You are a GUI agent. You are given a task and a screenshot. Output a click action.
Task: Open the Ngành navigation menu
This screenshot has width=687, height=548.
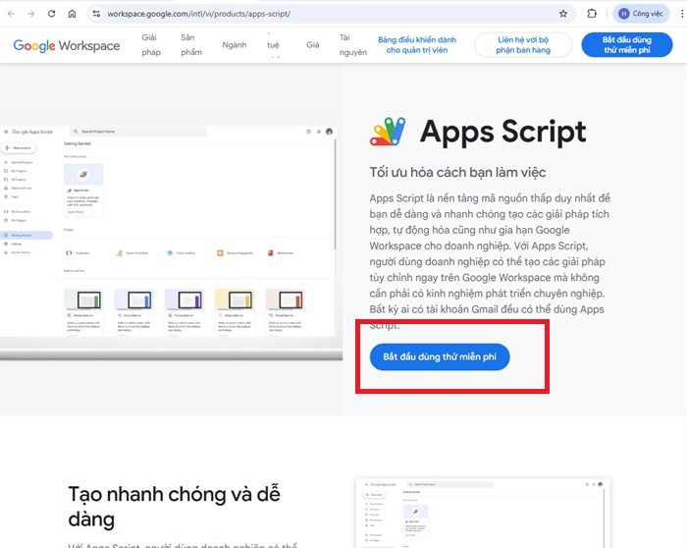pyautogui.click(x=235, y=45)
